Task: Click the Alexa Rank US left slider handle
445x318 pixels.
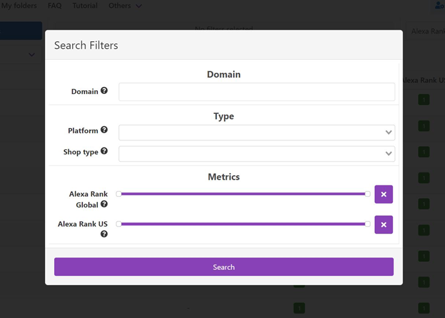Action: 118,224
